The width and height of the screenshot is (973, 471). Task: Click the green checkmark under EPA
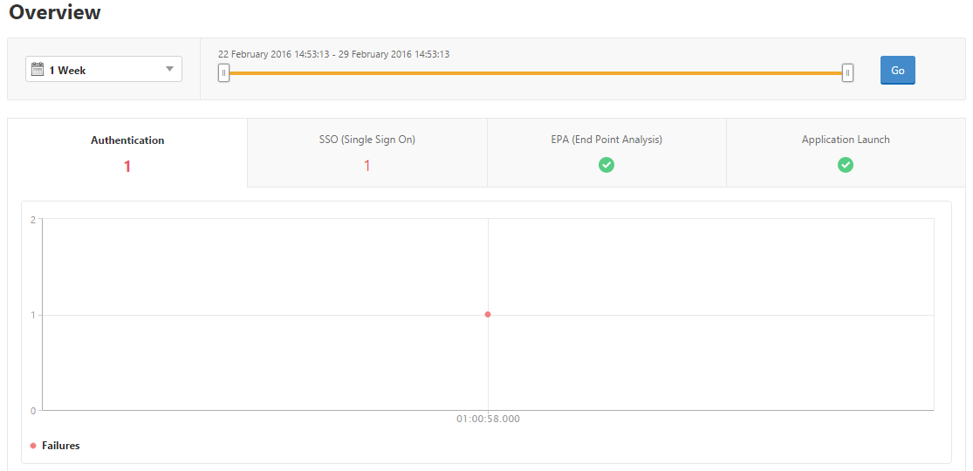coord(606,165)
